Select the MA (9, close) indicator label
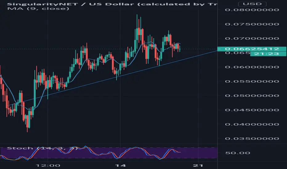The width and height of the screenshot is (287, 169). 38,9
